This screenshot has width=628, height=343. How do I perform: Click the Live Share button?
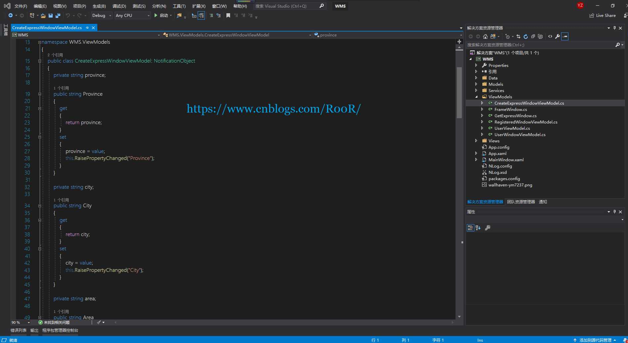603,16
